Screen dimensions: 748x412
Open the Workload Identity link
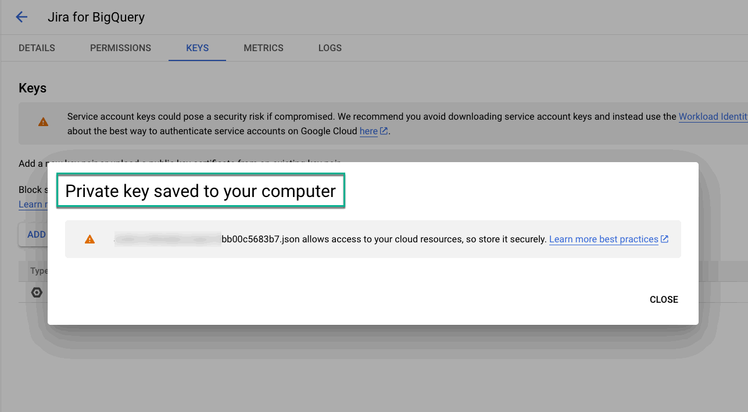(711, 116)
